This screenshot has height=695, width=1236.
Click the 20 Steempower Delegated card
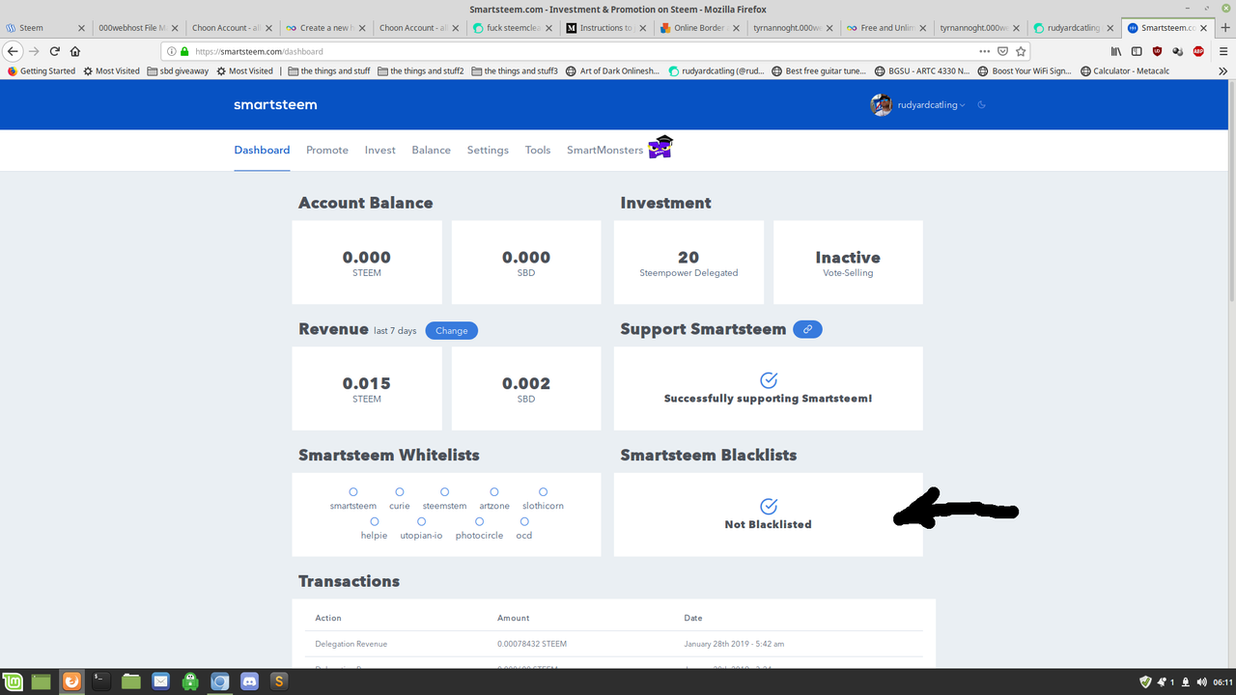tap(688, 263)
